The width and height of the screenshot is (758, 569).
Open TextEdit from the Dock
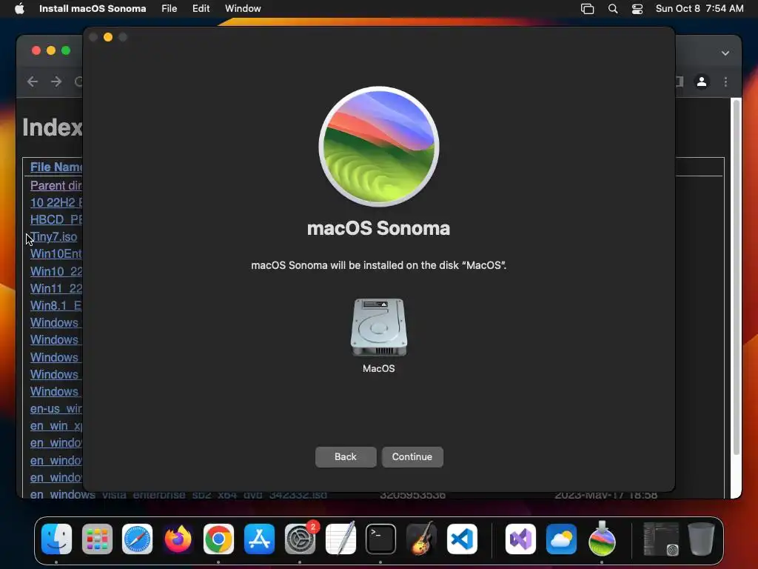341,539
